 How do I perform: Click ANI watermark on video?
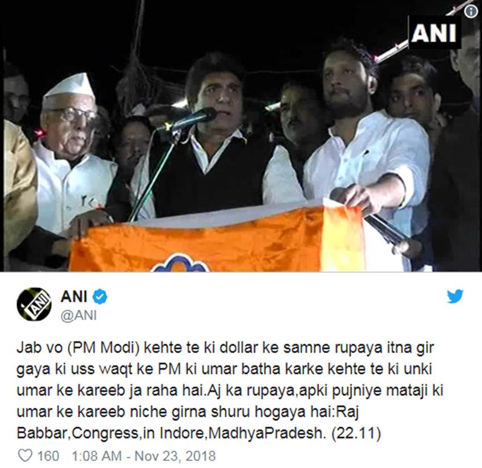click(x=434, y=32)
